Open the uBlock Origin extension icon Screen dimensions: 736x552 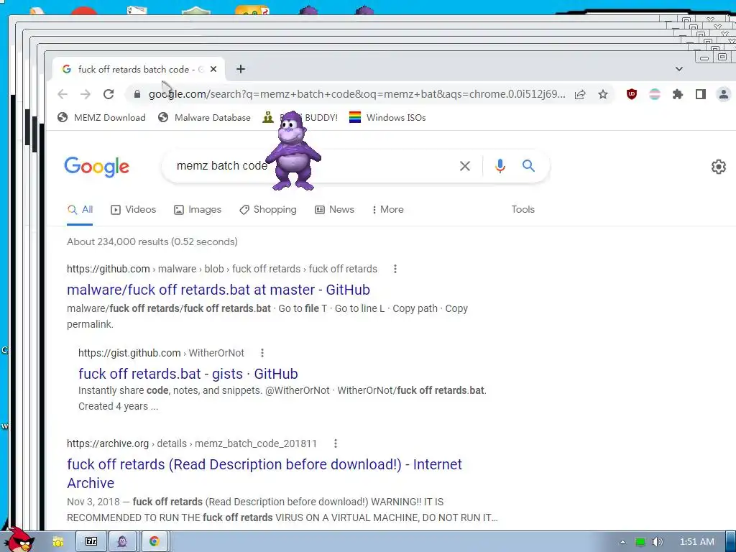632,94
